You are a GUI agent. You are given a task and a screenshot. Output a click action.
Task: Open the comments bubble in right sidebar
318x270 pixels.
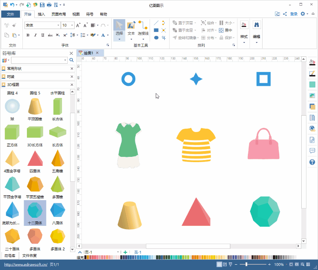(x=312, y=151)
